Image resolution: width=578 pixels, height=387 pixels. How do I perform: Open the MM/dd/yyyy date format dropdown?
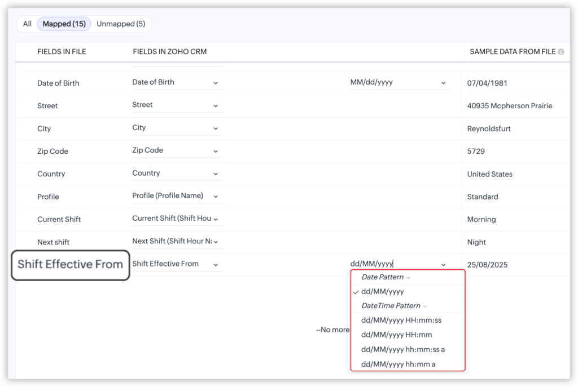[x=443, y=82]
